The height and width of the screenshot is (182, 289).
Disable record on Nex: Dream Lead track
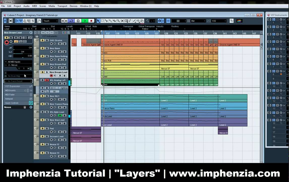51,76
